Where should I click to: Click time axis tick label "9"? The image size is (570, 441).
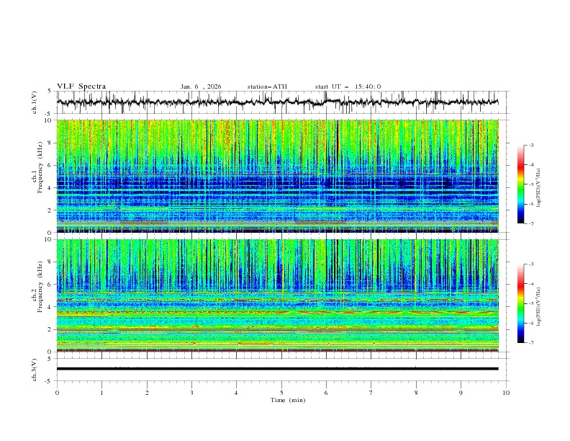[x=461, y=393]
